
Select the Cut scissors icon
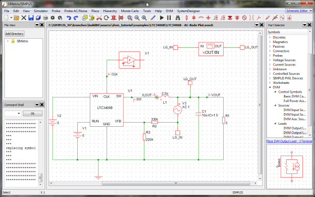coord(99,18)
